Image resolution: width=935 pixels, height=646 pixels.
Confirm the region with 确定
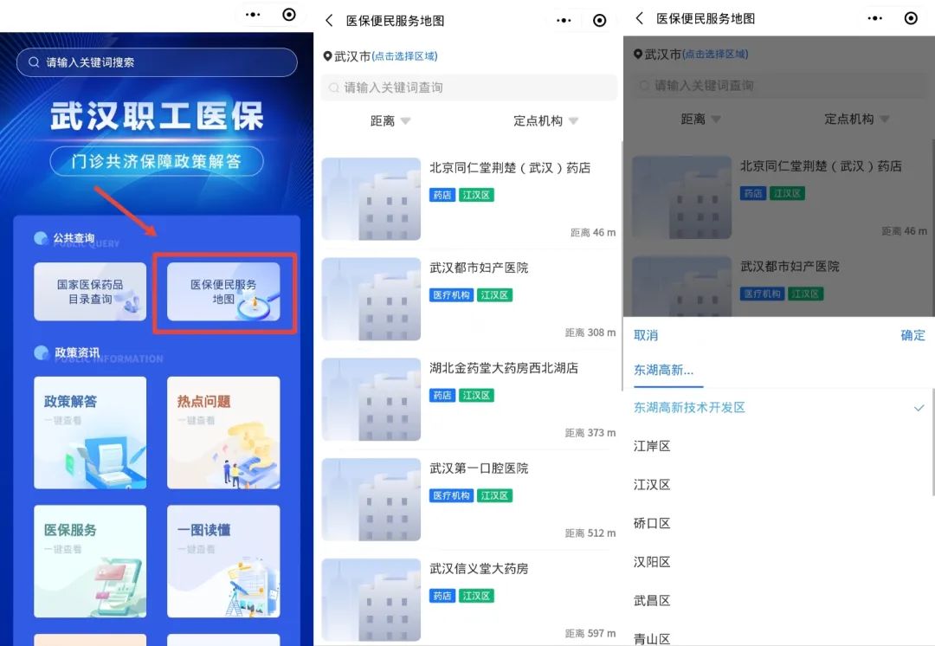coord(913,335)
